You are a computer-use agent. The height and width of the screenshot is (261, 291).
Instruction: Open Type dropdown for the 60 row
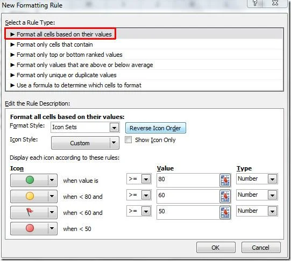click(257, 195)
